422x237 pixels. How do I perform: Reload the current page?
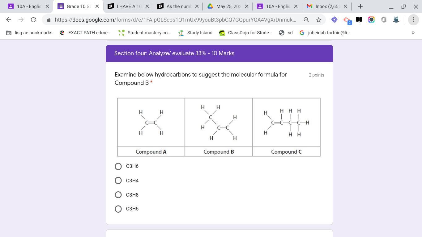(x=33, y=20)
